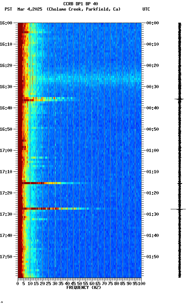Click the 16:20 PST time label
Screen dimensions: 195x306
(6, 66)
